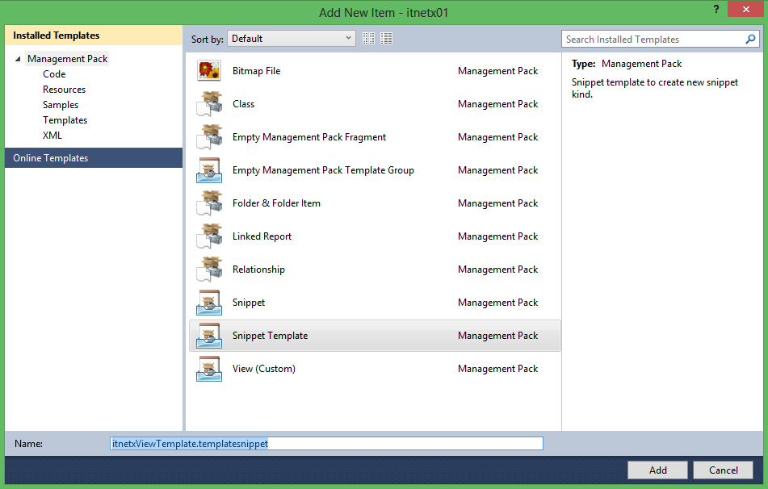Choose the XML category in tree
The width and height of the screenshot is (768, 489).
coord(52,136)
